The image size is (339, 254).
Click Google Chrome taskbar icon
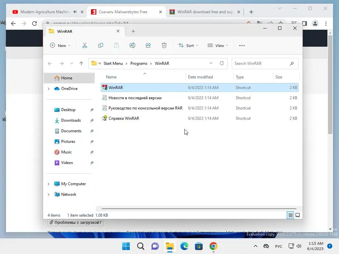click(214, 246)
